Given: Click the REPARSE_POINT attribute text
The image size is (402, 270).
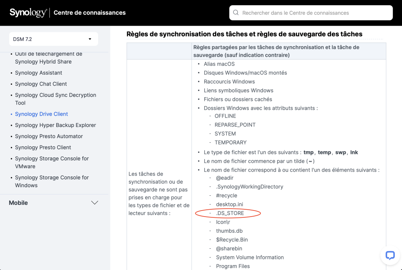Looking at the screenshot, I should pyautogui.click(x=235, y=125).
